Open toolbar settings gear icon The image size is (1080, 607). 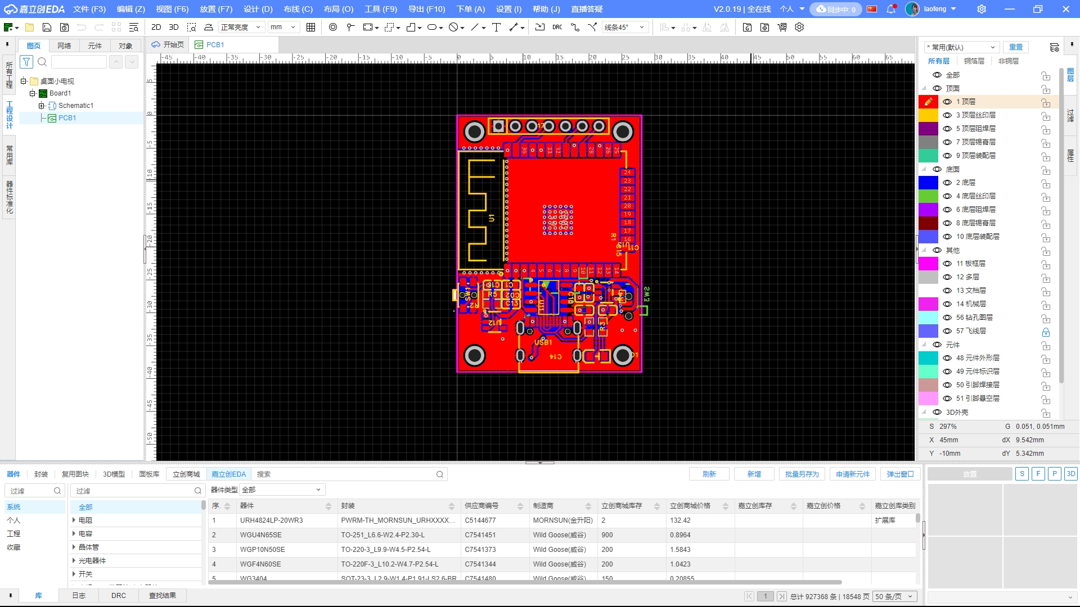pyautogui.click(x=799, y=27)
